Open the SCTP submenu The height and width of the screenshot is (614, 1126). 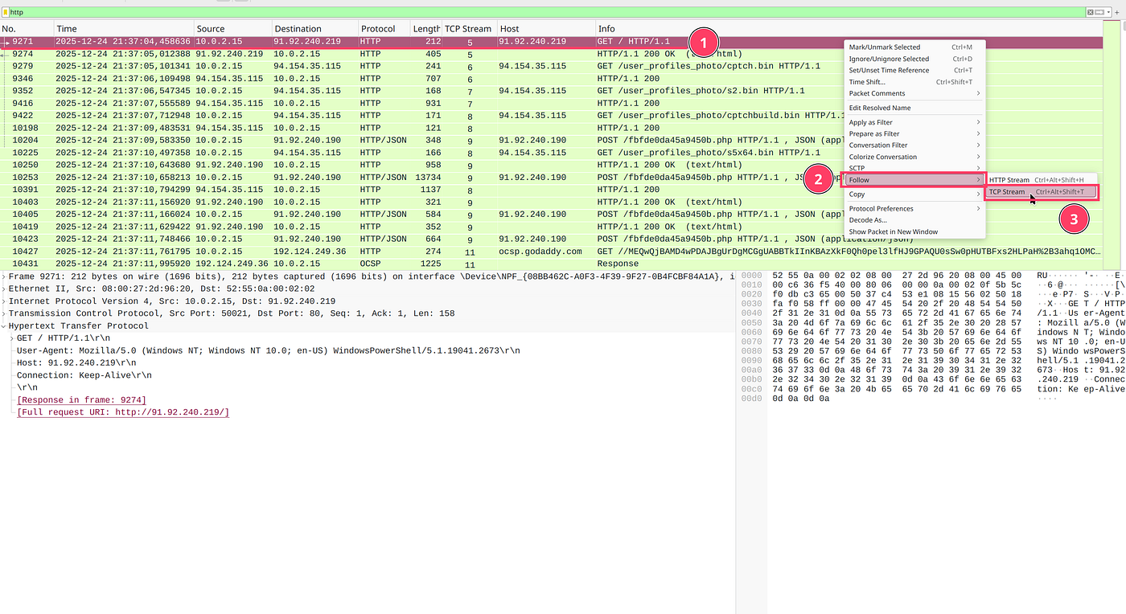click(914, 168)
